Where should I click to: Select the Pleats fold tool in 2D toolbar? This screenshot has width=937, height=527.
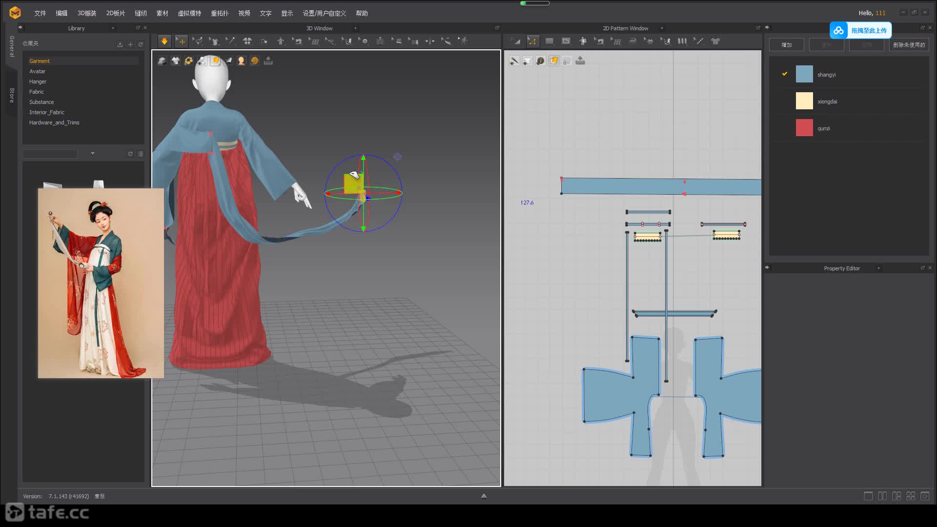pyautogui.click(x=682, y=41)
